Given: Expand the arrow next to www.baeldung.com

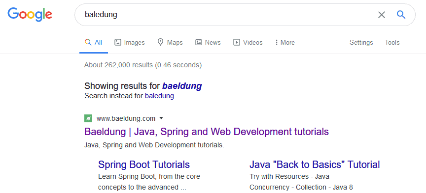Looking at the screenshot, I should (161, 118).
